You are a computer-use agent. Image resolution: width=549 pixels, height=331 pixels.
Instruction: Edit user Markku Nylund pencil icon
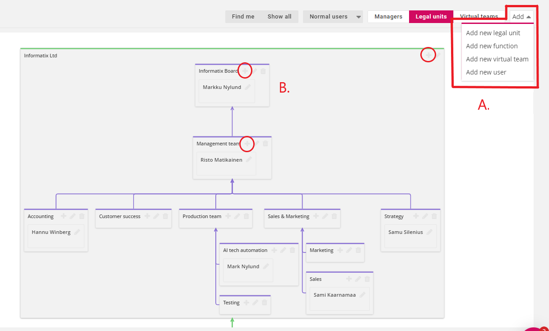tap(247, 87)
